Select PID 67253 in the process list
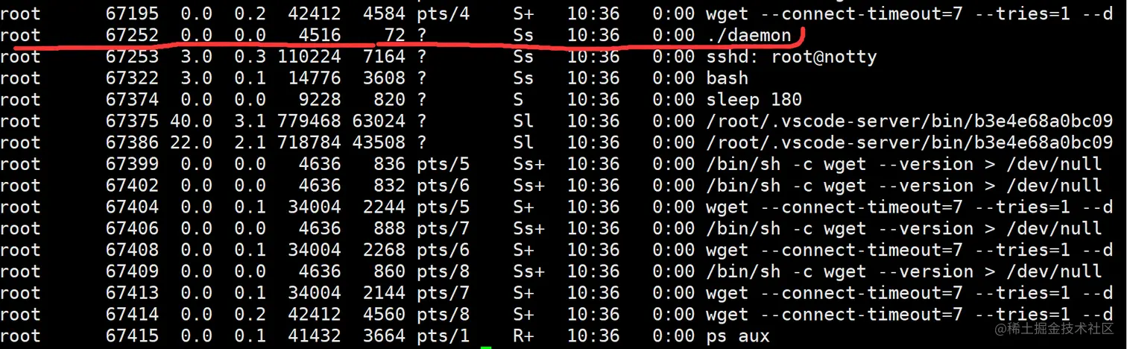Image resolution: width=1127 pixels, height=349 pixels. [x=132, y=57]
